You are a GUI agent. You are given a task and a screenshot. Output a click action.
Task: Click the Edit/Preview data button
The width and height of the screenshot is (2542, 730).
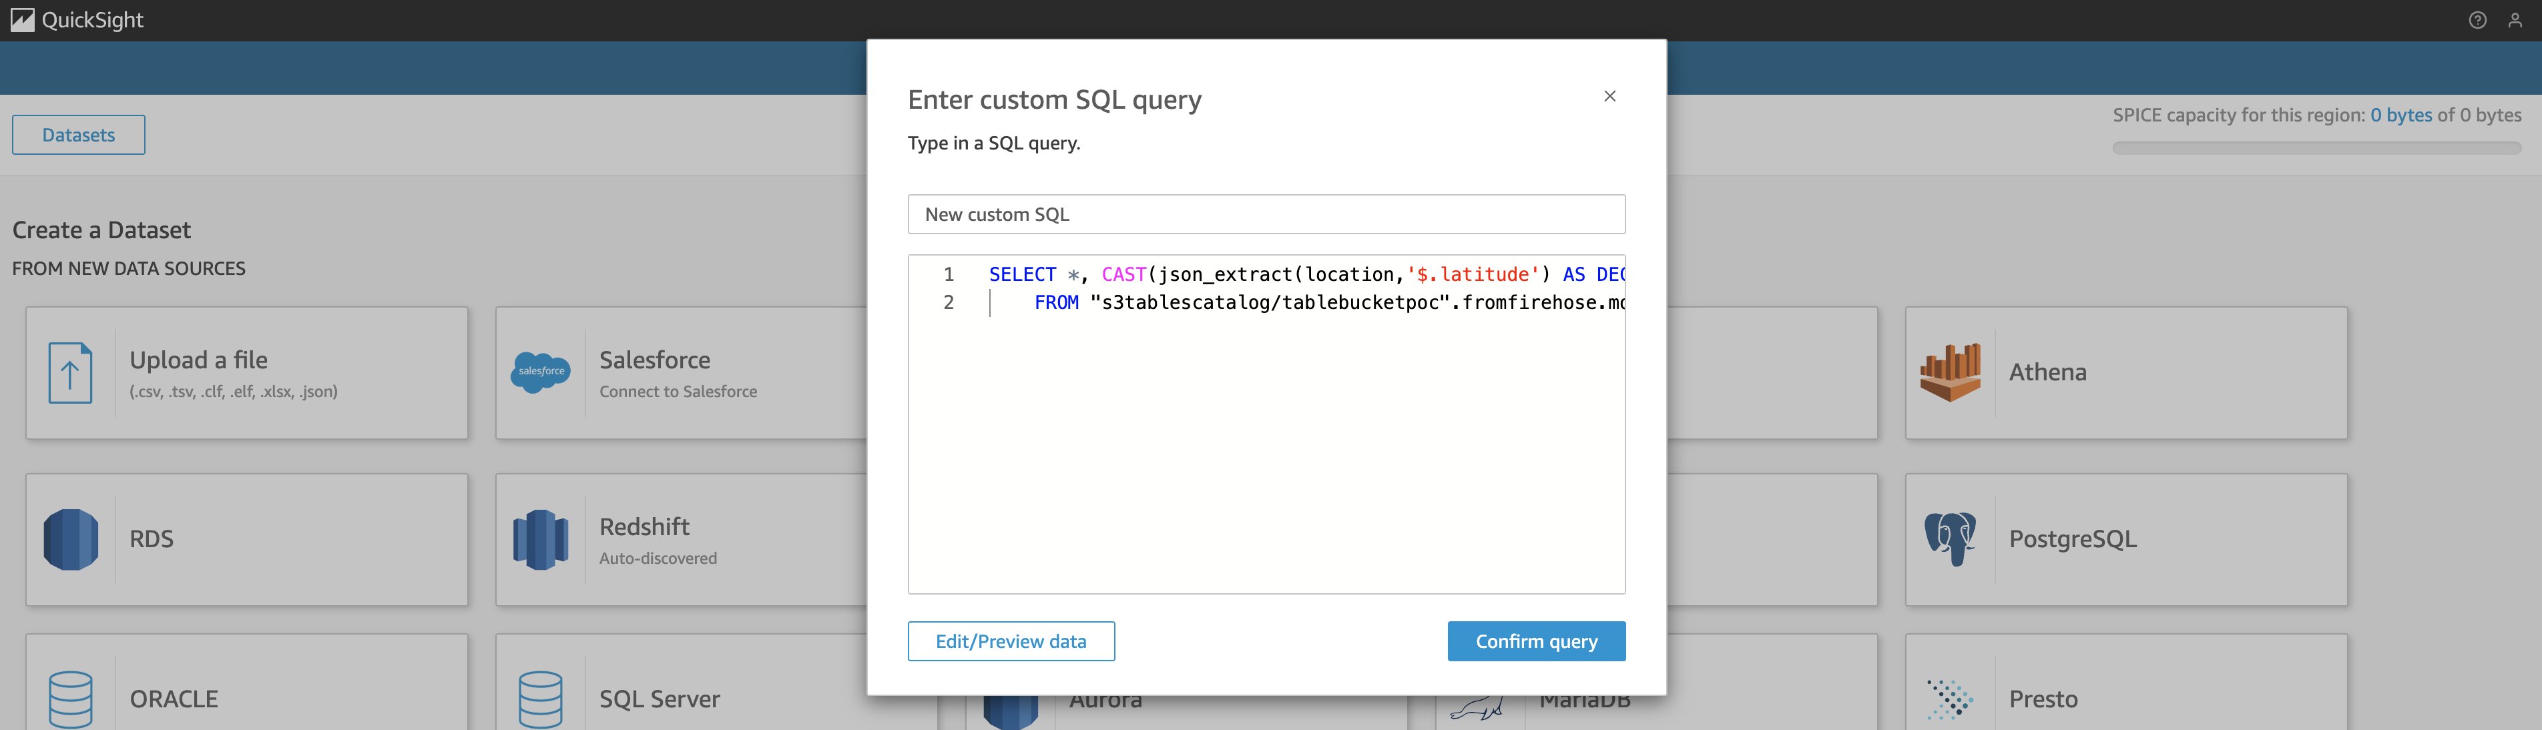click(x=1011, y=641)
